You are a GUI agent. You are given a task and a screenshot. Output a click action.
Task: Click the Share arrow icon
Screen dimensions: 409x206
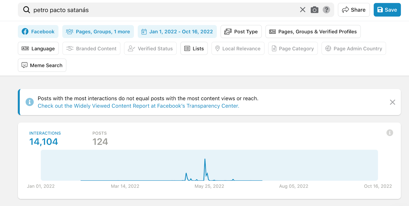(345, 10)
